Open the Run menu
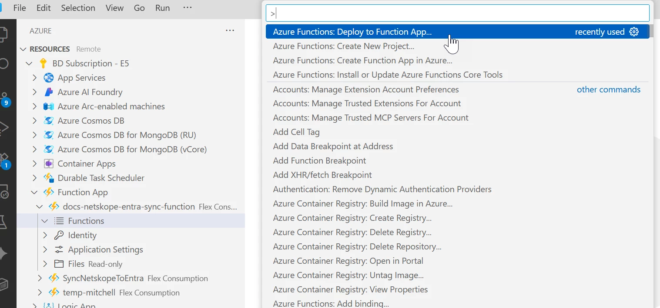Screen dimensions: 660x308 (x=163, y=8)
